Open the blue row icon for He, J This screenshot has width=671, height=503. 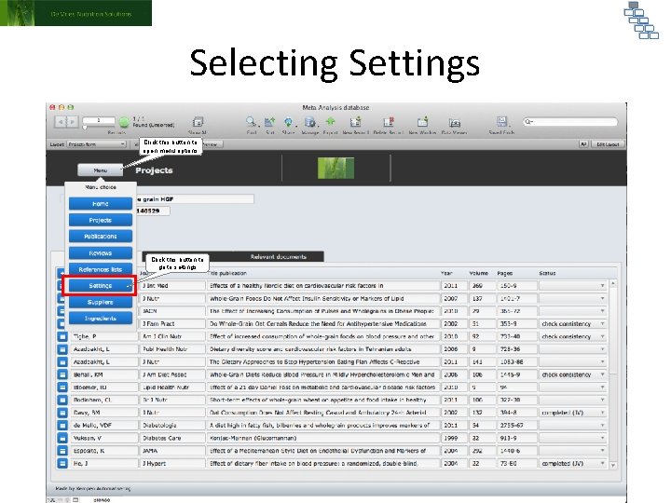[62, 463]
